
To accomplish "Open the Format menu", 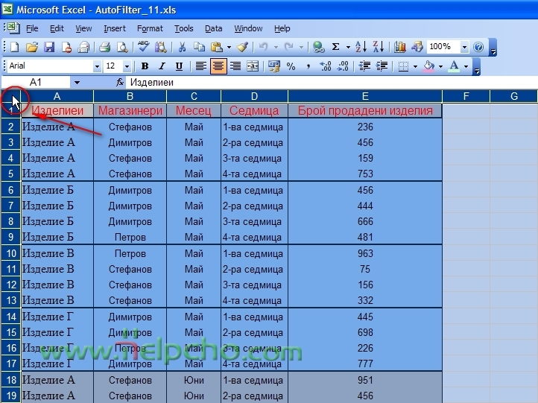I will pos(150,28).
